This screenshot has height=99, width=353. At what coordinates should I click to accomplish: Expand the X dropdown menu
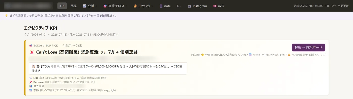point(179,6)
